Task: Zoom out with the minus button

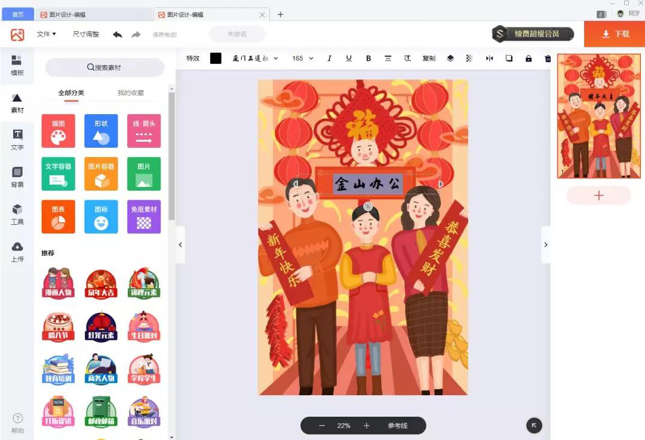Action: click(322, 426)
